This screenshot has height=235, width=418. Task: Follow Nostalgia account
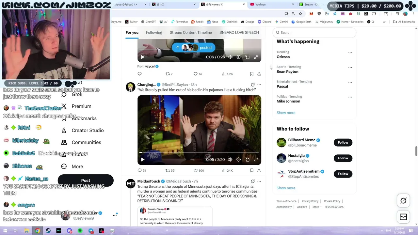pyautogui.click(x=343, y=158)
